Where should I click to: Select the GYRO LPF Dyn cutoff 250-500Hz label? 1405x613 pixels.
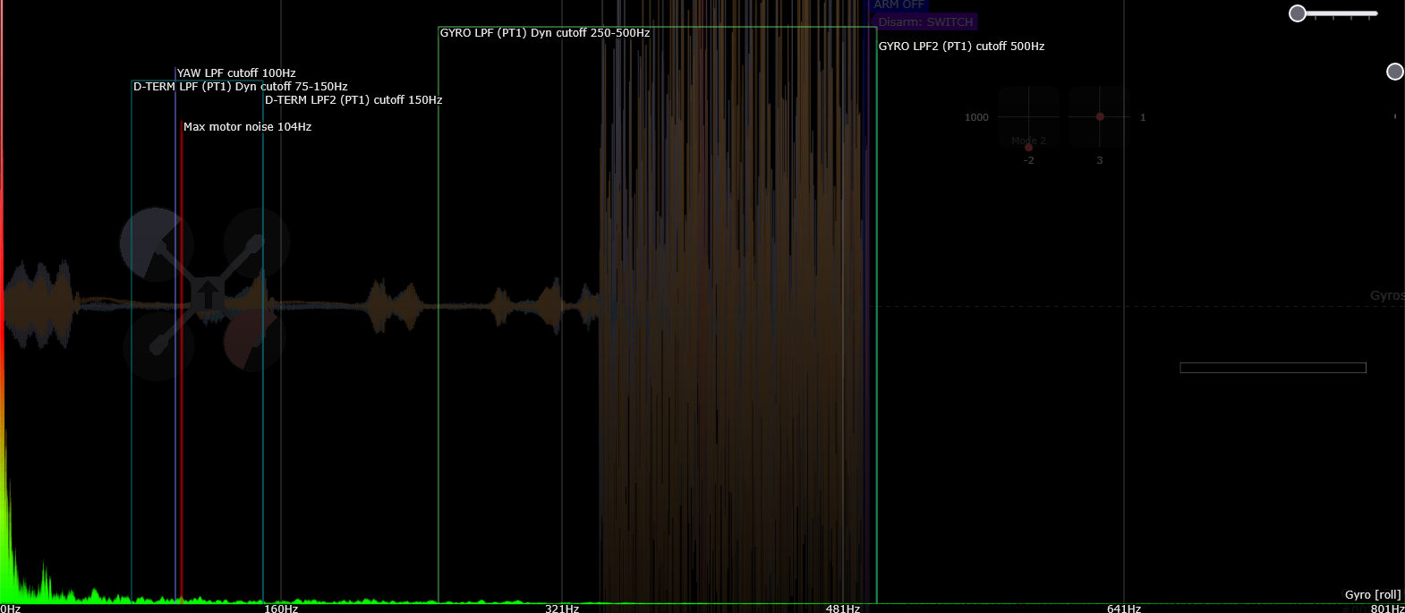tap(545, 33)
